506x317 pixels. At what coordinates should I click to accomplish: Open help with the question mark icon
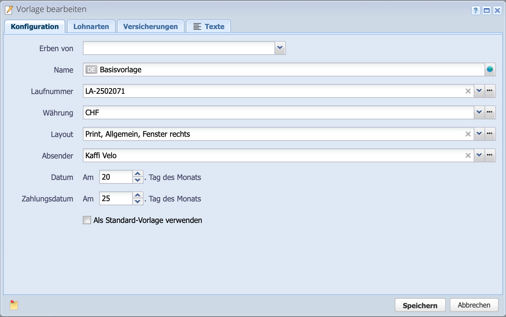click(476, 11)
